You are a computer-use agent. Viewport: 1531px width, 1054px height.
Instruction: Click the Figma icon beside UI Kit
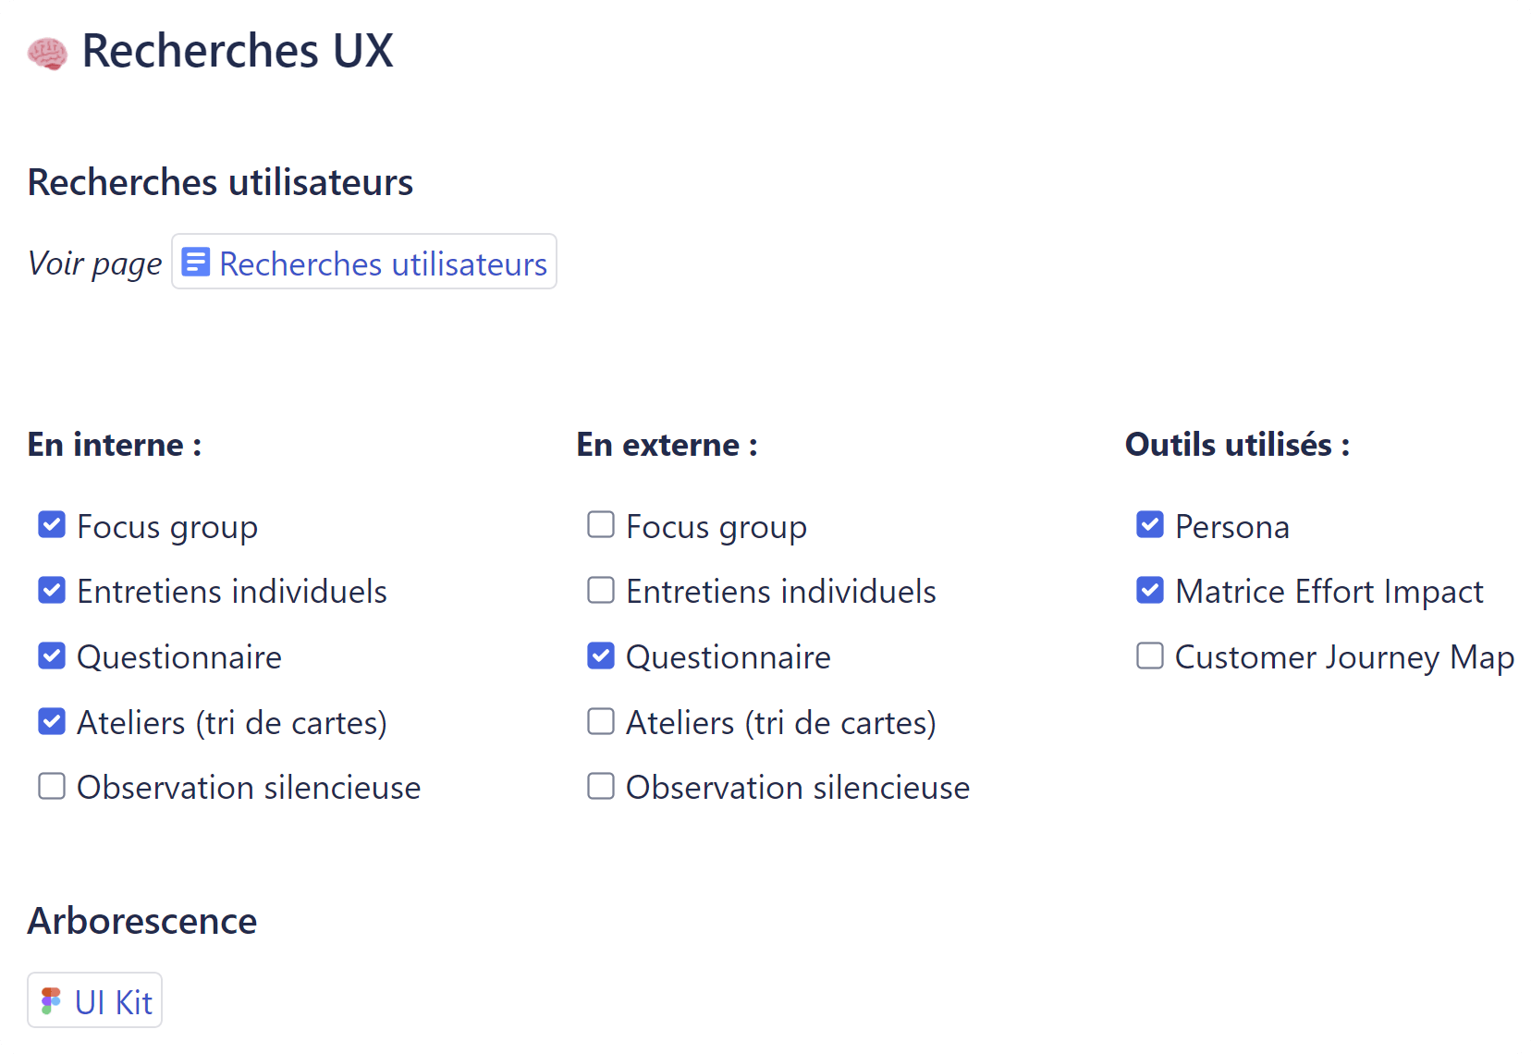[x=52, y=1000]
